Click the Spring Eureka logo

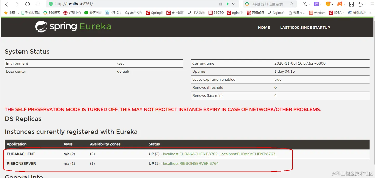tap(73, 26)
